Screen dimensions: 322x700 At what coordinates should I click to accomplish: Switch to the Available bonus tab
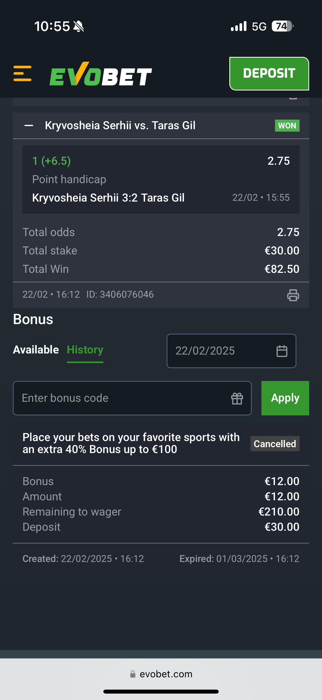point(36,350)
